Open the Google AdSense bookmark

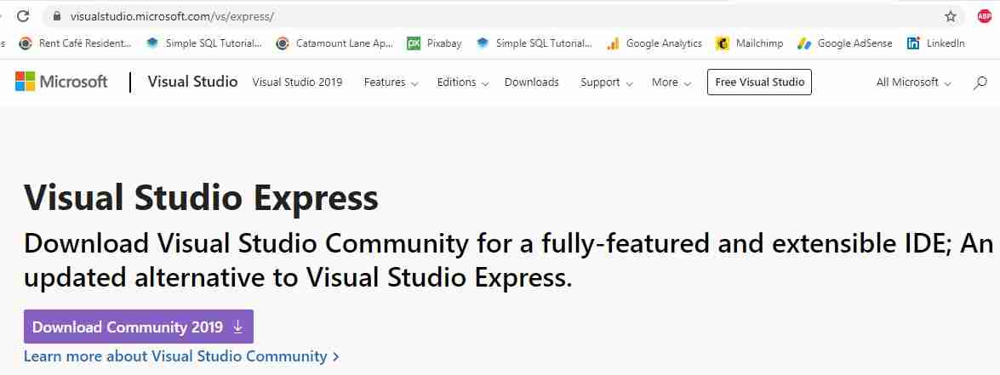pyautogui.click(x=844, y=43)
